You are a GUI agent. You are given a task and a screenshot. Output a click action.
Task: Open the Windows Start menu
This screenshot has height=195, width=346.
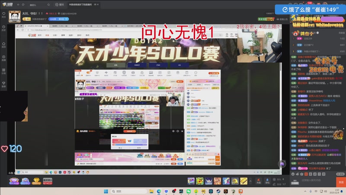click(106, 191)
